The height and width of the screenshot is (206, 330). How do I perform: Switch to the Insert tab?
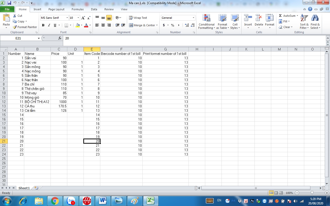point(37,9)
